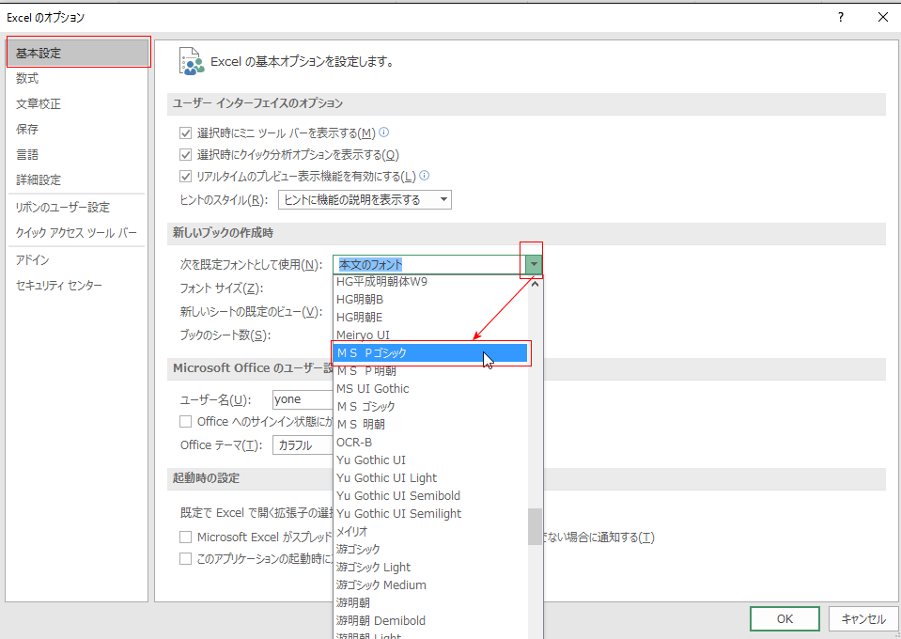
Task: Select 游明朝 Demibold font
Action: pos(429,620)
